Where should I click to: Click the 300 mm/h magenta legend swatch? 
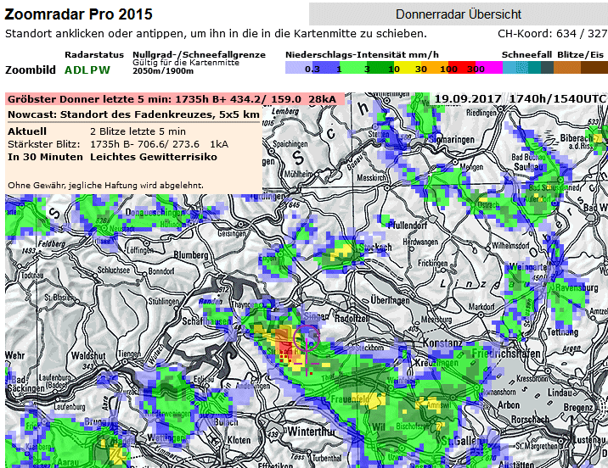coord(476,69)
